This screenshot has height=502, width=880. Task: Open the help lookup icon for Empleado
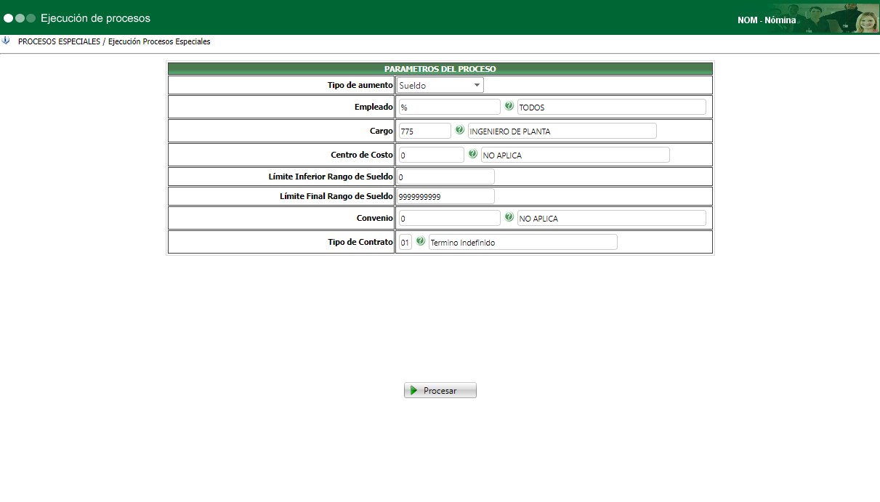[x=509, y=106]
